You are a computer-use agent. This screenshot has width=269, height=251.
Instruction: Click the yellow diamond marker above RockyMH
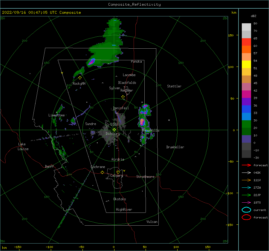(x=80, y=78)
